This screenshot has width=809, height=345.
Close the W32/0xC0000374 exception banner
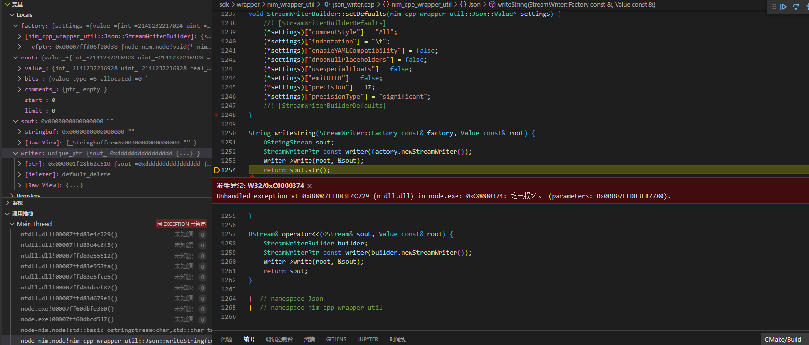pyautogui.click(x=309, y=186)
